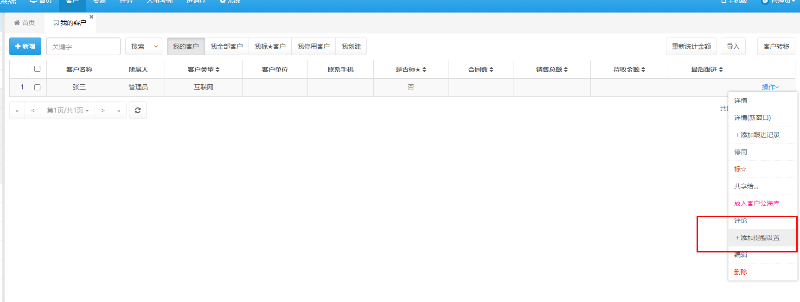
Task: Click the 新增 button
Action: click(x=26, y=46)
